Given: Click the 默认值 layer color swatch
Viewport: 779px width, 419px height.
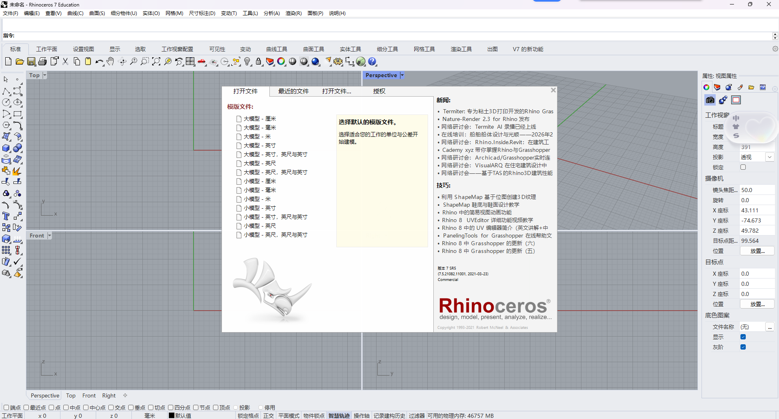Looking at the screenshot, I should pos(172,415).
